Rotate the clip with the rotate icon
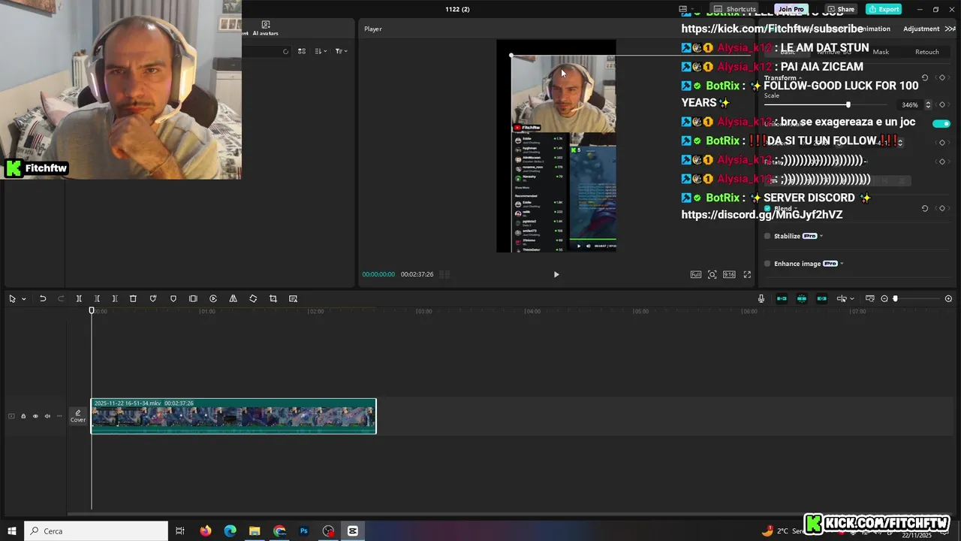 click(253, 298)
